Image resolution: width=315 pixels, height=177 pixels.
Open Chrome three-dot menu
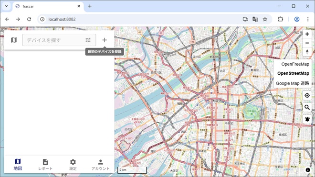(308, 19)
